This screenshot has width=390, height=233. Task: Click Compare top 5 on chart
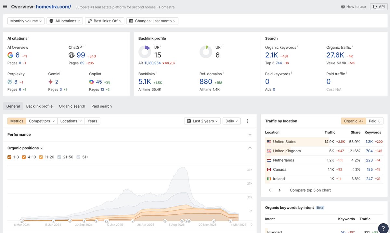[310, 190]
